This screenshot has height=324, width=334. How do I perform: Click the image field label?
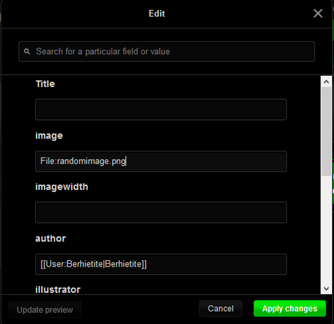pos(49,136)
